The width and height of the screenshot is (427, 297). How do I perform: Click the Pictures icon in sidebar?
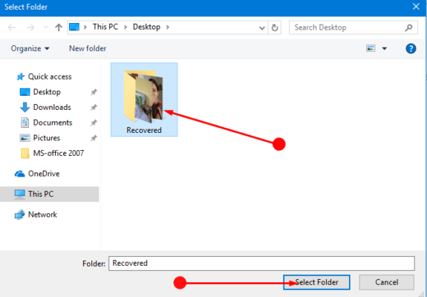25,138
